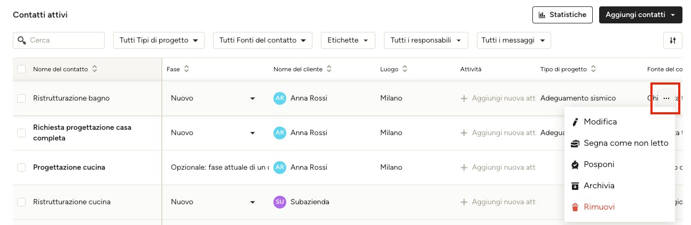Screen dimensions: 691x225
Task: Click the SU avatar for Subazienda
Action: [x=280, y=202]
